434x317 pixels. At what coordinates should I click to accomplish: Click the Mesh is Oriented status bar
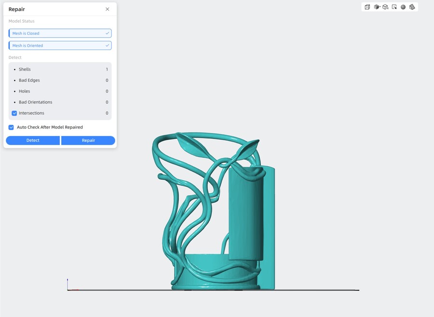pos(60,46)
